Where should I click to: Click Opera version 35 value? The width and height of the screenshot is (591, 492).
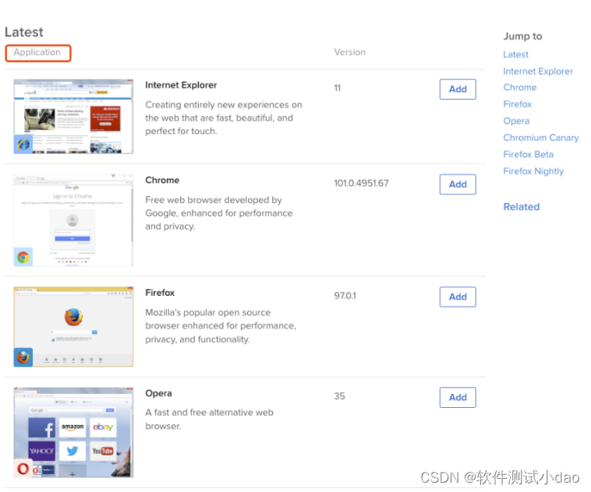point(339,396)
